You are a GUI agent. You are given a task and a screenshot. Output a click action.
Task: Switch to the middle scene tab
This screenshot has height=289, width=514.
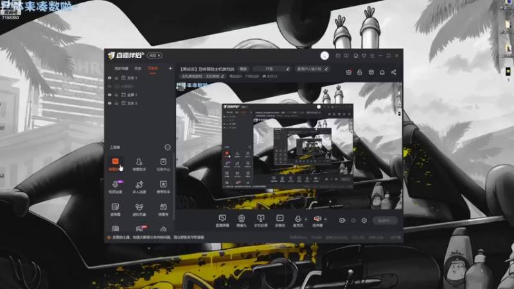[137, 69]
